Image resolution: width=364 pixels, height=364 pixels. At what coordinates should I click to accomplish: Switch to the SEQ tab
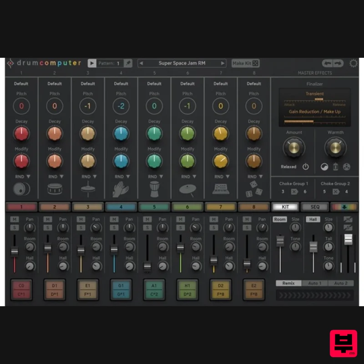click(x=315, y=207)
